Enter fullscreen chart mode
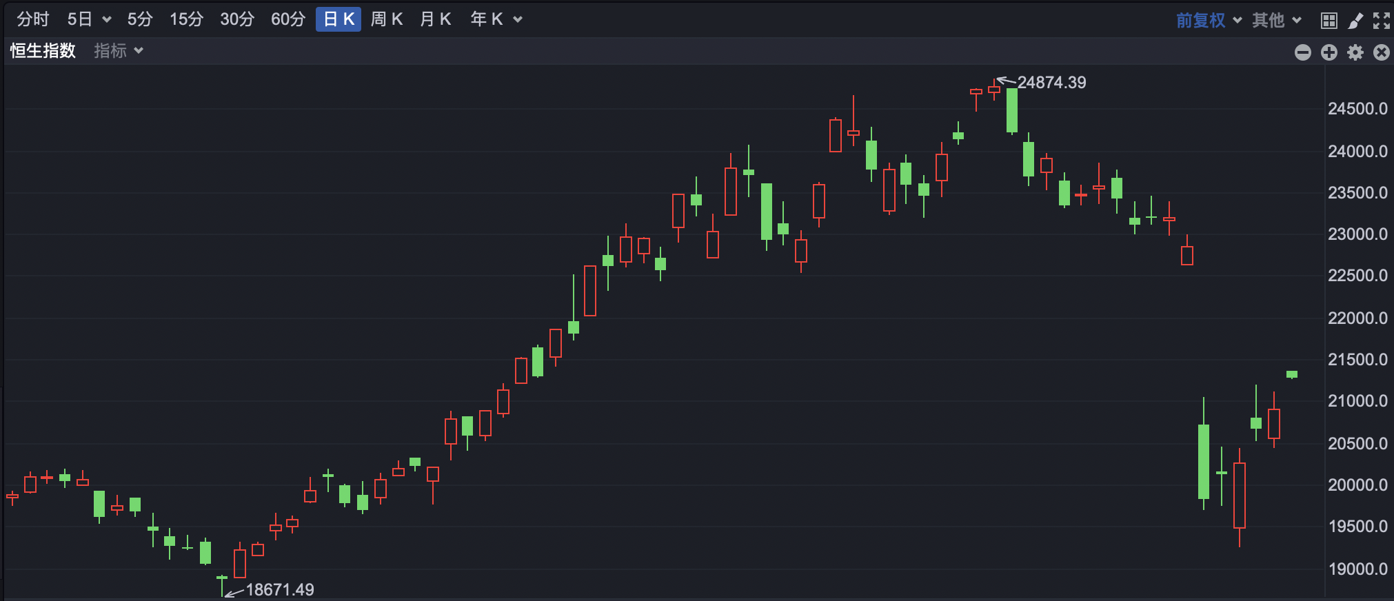This screenshot has width=1394, height=601. (1381, 20)
